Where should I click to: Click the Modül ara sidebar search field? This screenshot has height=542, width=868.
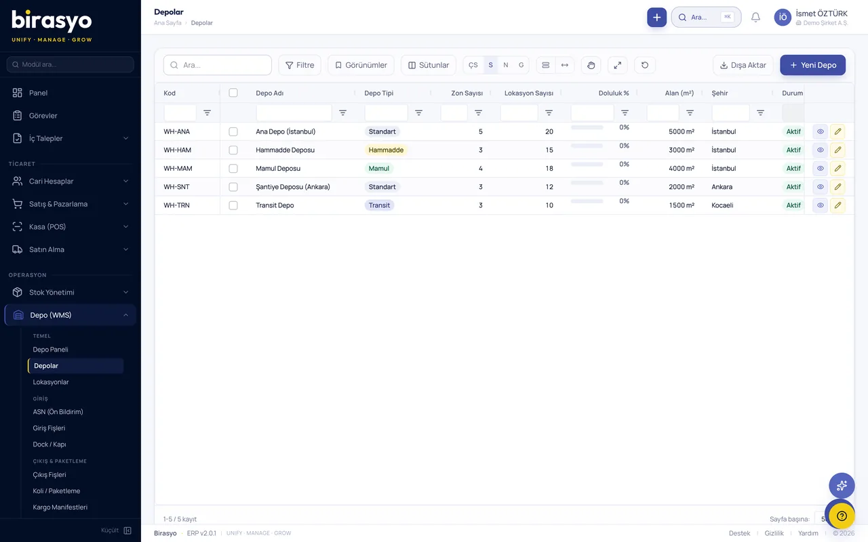[71, 64]
